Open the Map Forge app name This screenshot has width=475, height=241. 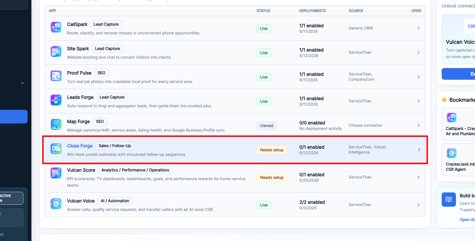pyautogui.click(x=78, y=121)
